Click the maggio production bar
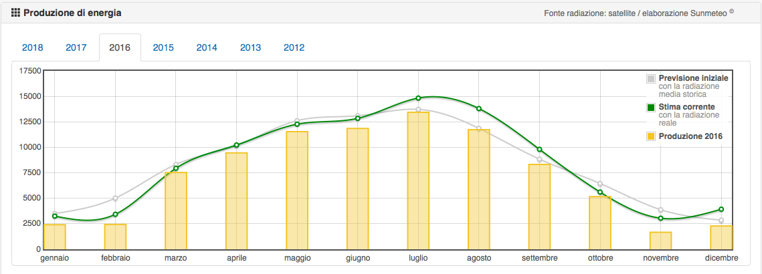The image size is (762, 274). (x=297, y=190)
